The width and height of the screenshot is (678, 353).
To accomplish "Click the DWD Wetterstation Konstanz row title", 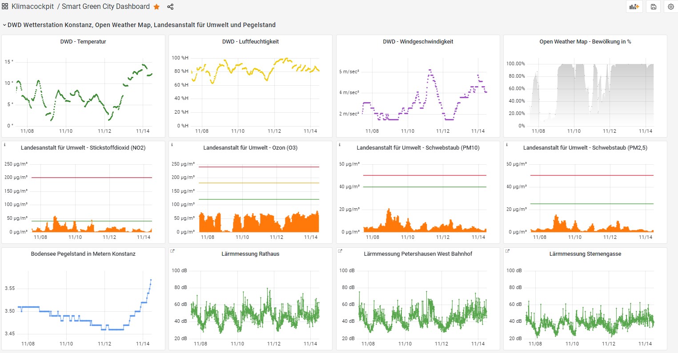I will pos(141,25).
